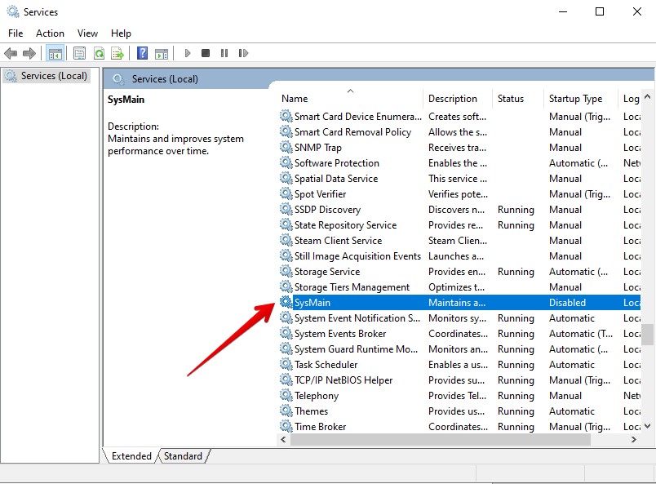Image resolution: width=656 pixels, height=484 pixels.
Task: Select the State Repository Service row
Action: click(459, 224)
